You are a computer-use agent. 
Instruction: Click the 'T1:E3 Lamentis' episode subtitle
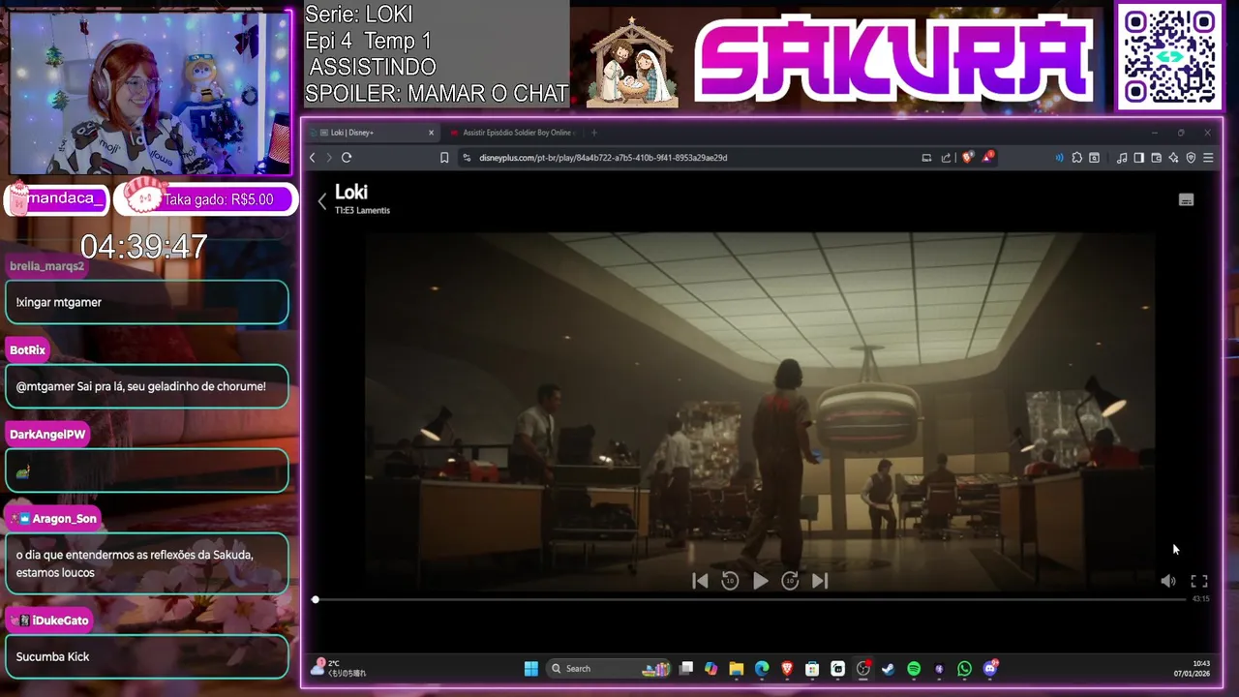[362, 210]
